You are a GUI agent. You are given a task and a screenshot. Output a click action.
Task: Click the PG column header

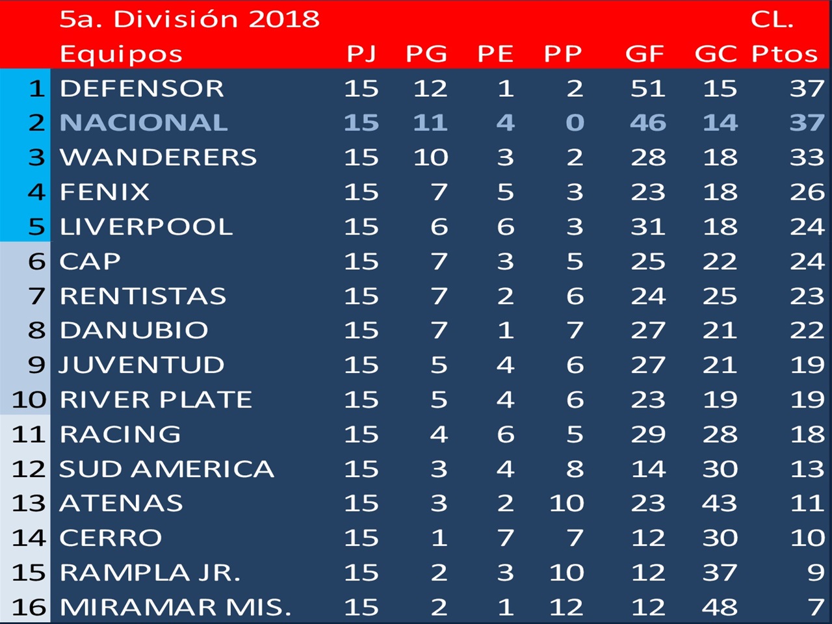pos(426,54)
